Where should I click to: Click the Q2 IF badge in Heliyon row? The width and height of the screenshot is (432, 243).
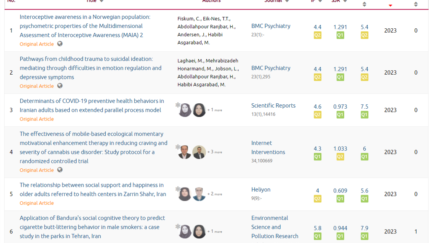coord(317,199)
